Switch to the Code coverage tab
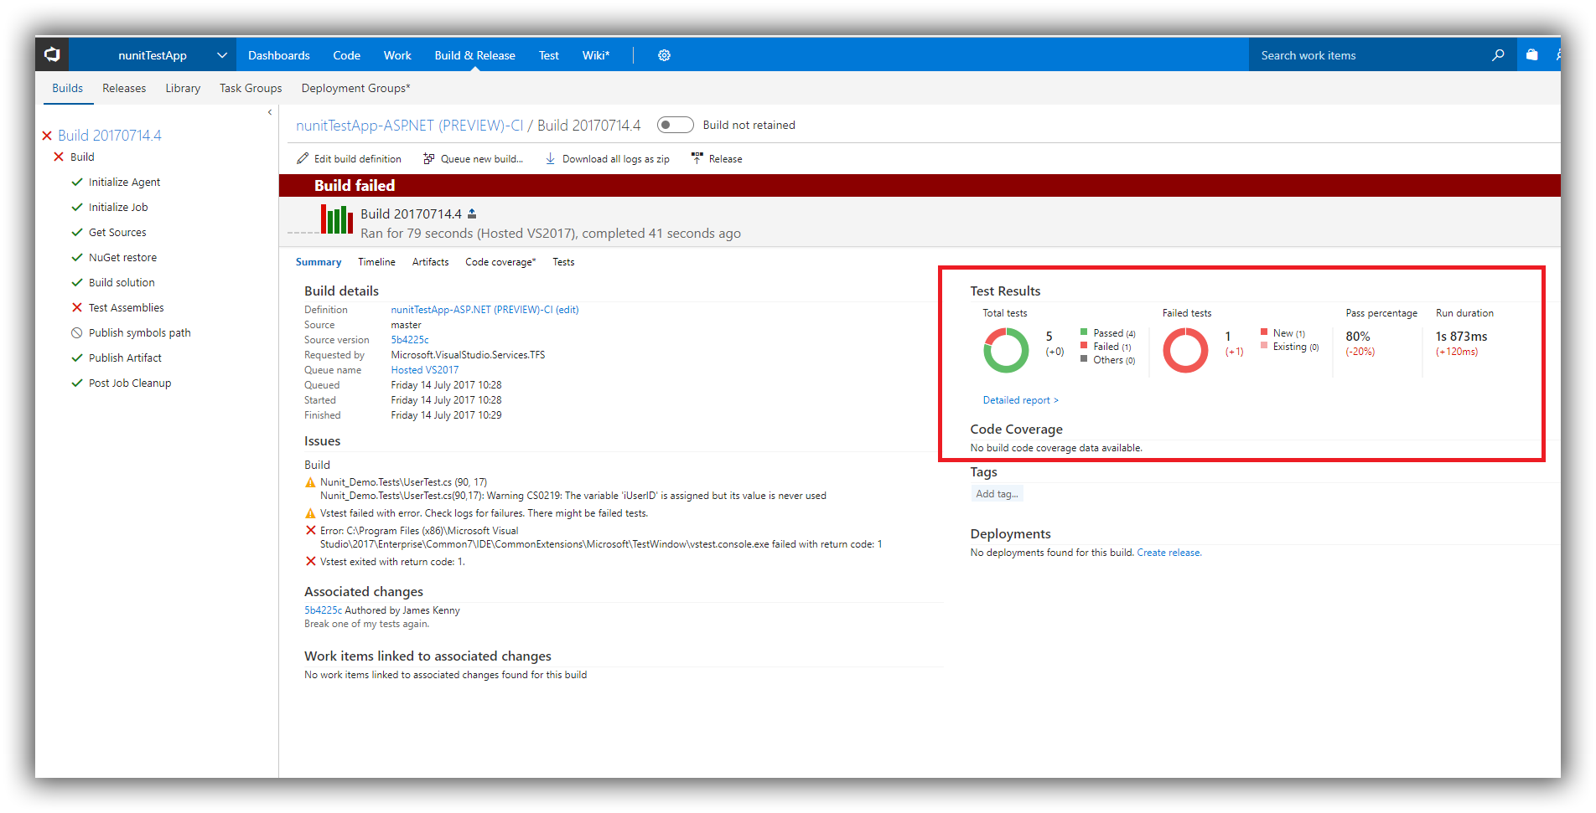Screen dimensions: 1596x813 500,262
